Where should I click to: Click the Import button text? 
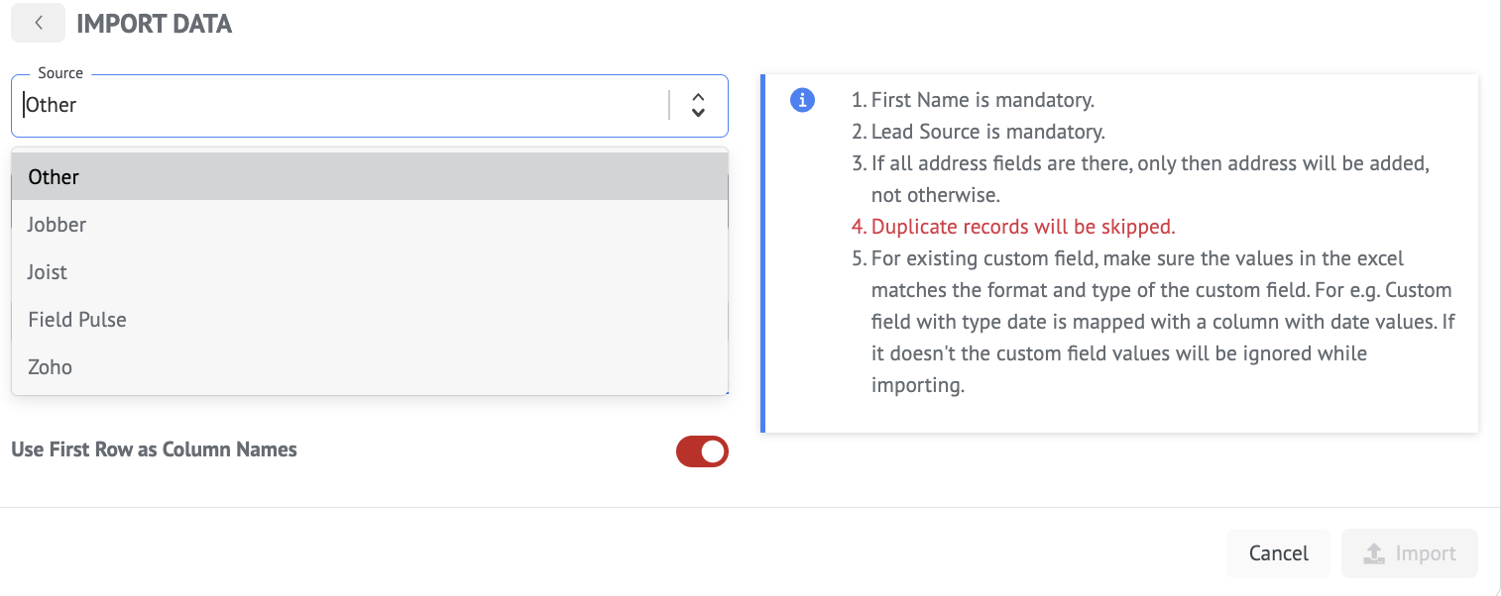click(1426, 553)
